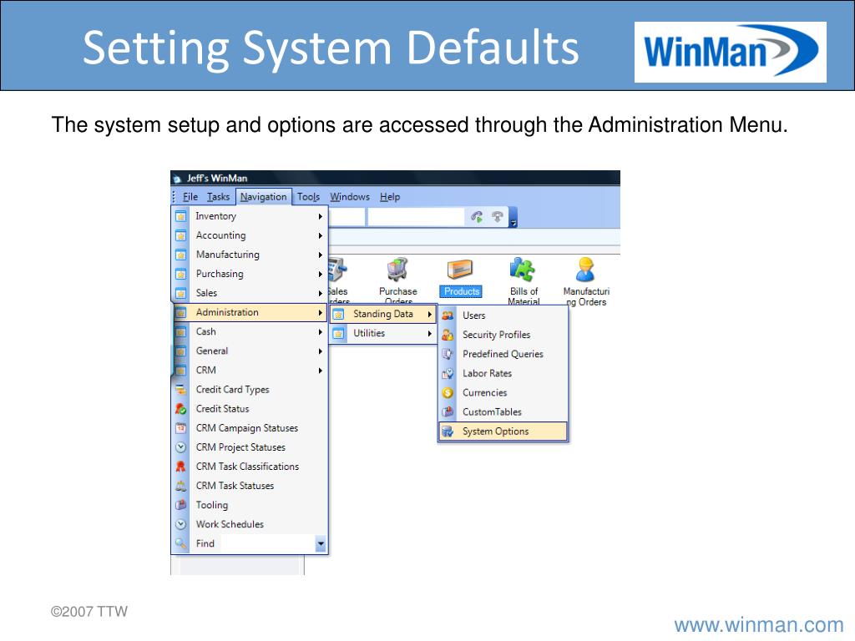
Task: Click the CRM Project Statuses clock icon
Action: [x=181, y=447]
